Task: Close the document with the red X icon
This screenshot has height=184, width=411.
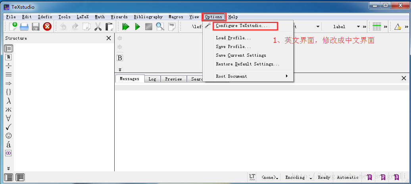Action: (47, 27)
